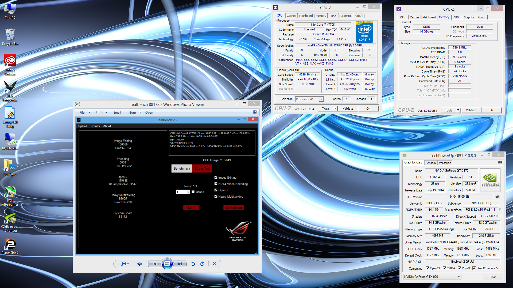Go to previous image in Photo Viewer

pyautogui.click(x=154, y=264)
